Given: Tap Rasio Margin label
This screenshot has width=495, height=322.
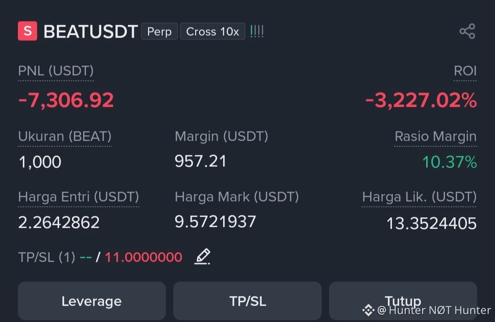Looking at the screenshot, I should [435, 136].
